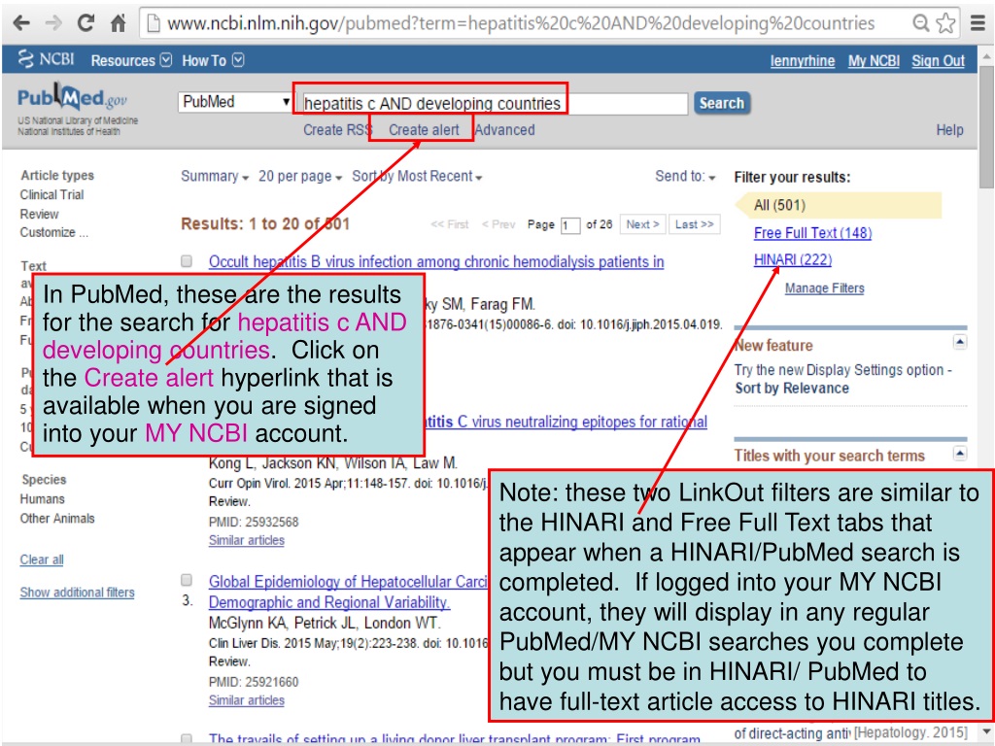Expand the Summary display format menu
The width and height of the screenshot is (995, 746).
(x=215, y=177)
